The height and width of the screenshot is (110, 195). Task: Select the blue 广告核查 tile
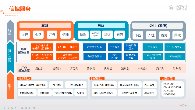point(115,47)
